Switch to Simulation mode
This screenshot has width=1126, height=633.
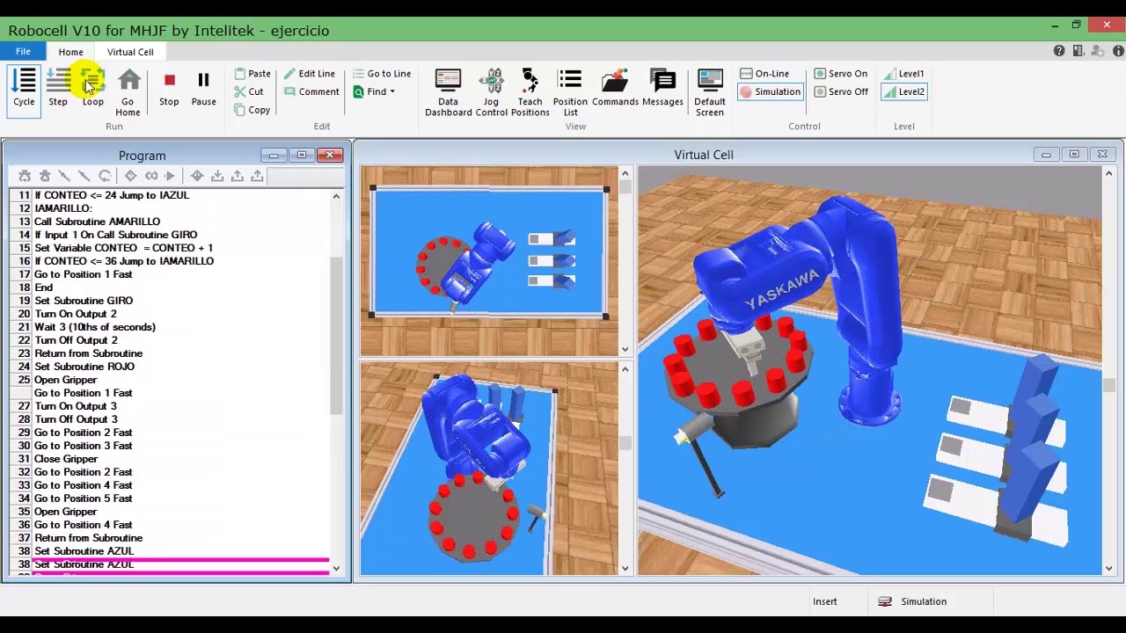click(x=770, y=91)
